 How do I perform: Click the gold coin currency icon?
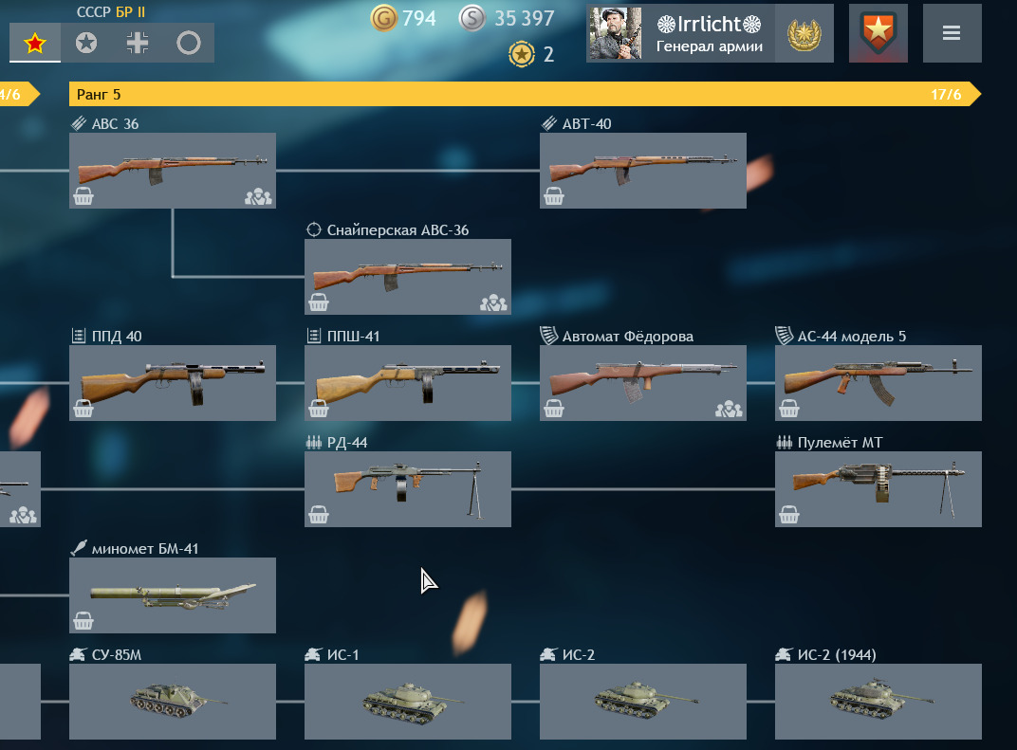point(383,18)
